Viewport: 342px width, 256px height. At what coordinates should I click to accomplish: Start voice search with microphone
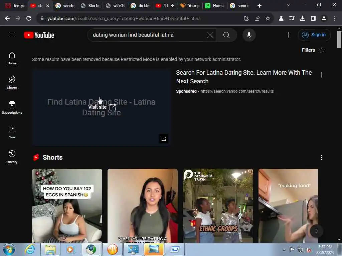[249, 35]
